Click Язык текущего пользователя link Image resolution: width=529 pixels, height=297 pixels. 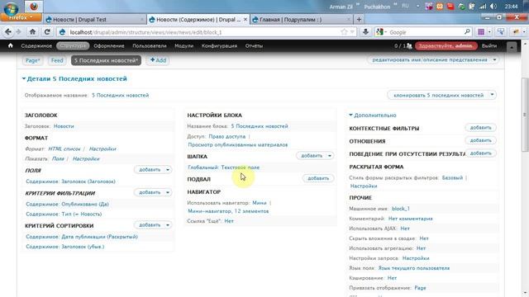point(414,268)
